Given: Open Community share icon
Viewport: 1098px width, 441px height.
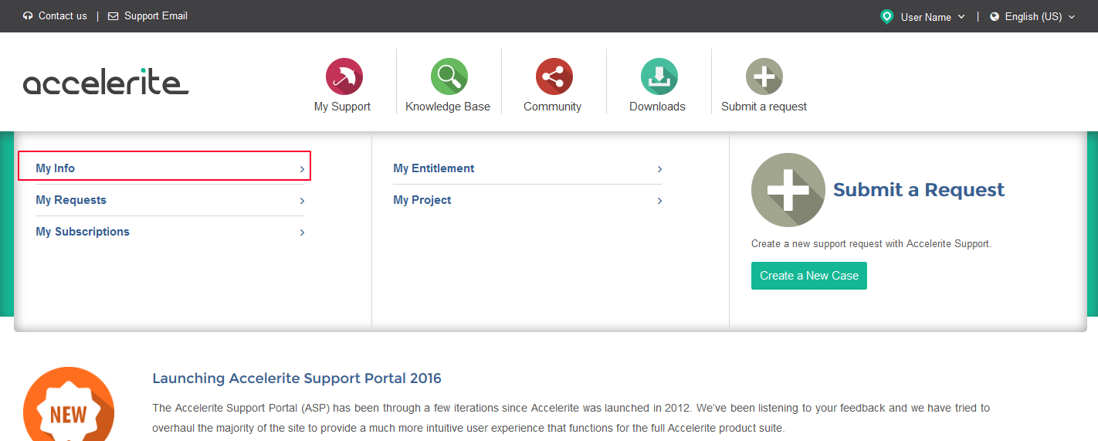Looking at the screenshot, I should tap(554, 76).
